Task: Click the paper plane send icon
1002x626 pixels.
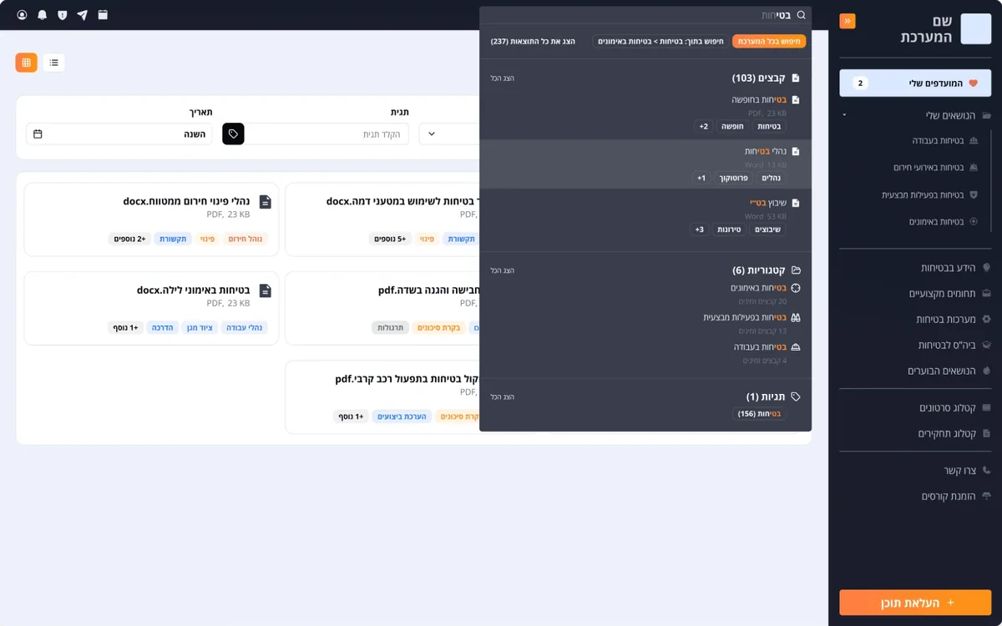Action: (x=83, y=15)
